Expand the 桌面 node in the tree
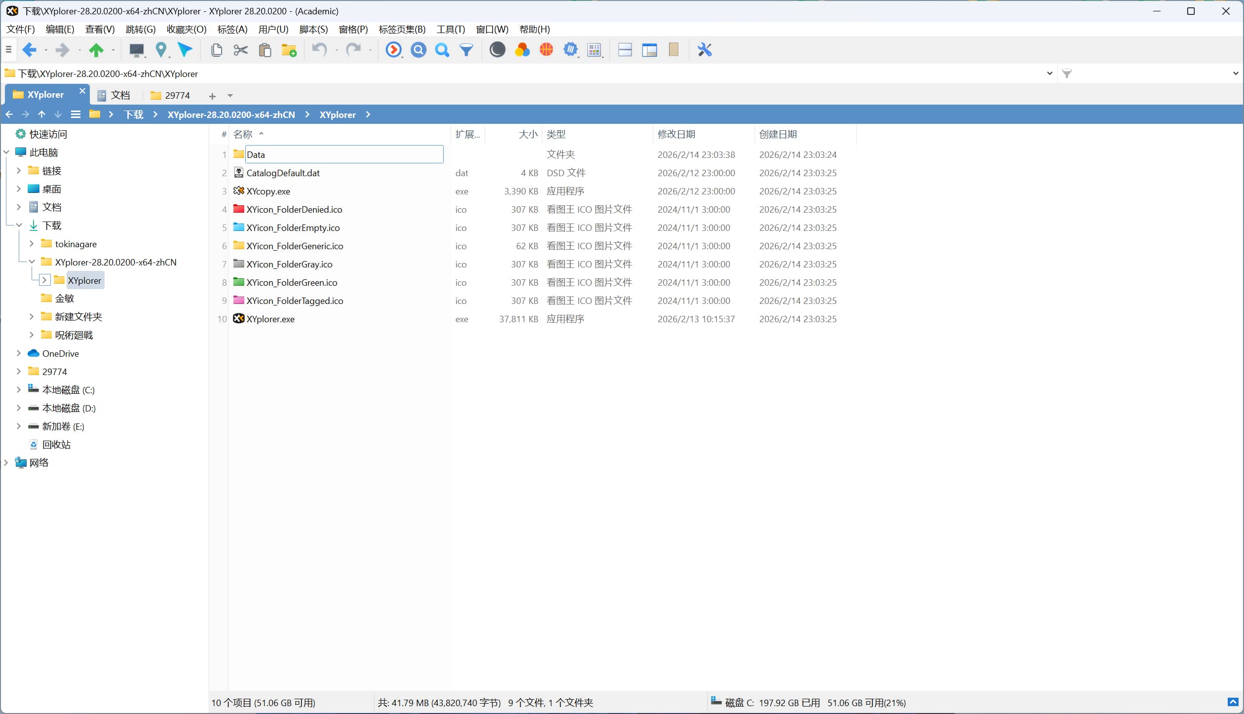Viewport: 1244px width, 714px height. pos(19,189)
